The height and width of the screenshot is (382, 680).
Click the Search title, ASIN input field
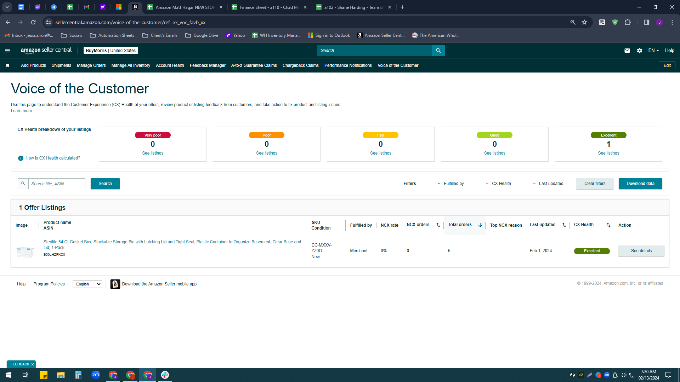click(x=57, y=184)
